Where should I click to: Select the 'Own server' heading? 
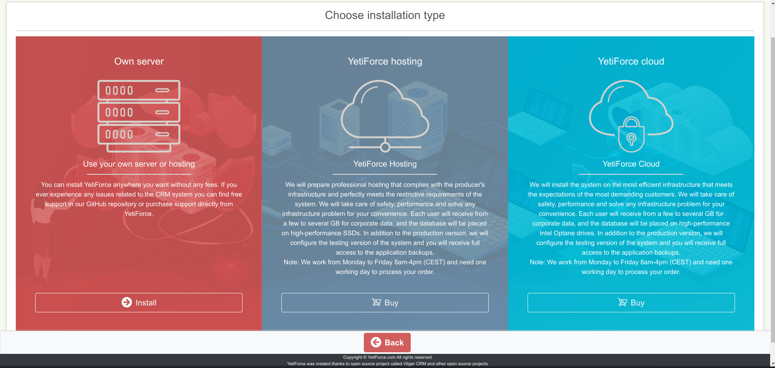pos(139,61)
